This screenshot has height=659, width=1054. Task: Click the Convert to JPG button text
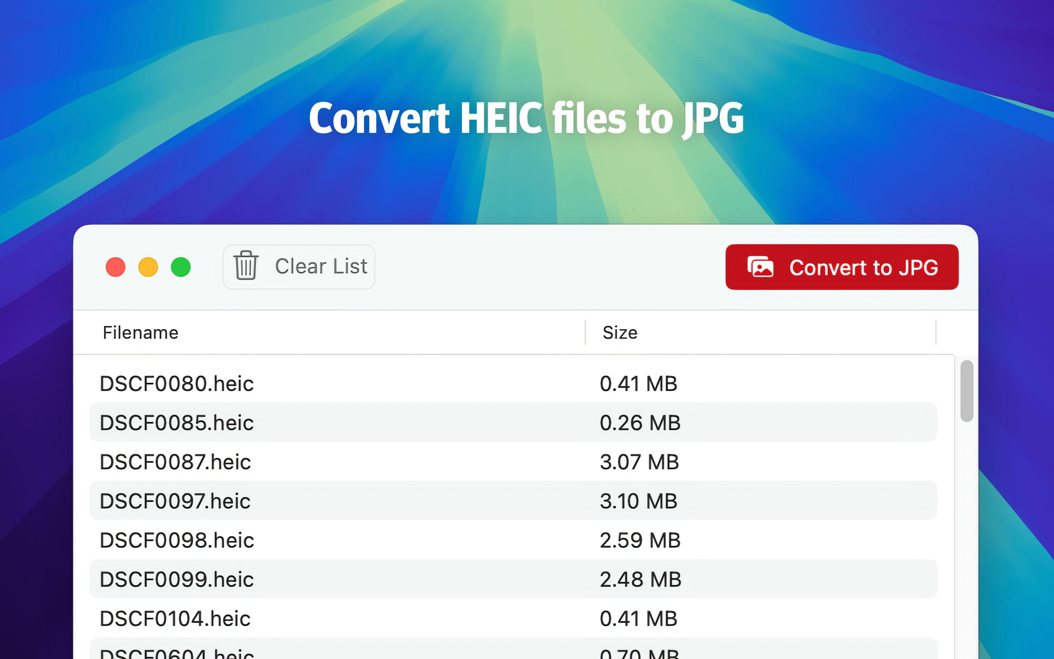(864, 268)
